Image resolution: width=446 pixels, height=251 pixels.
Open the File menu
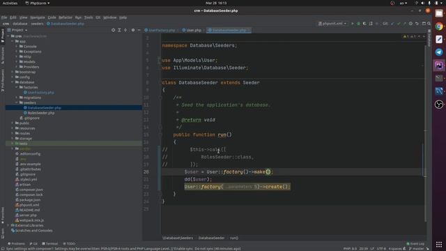click(4, 17)
